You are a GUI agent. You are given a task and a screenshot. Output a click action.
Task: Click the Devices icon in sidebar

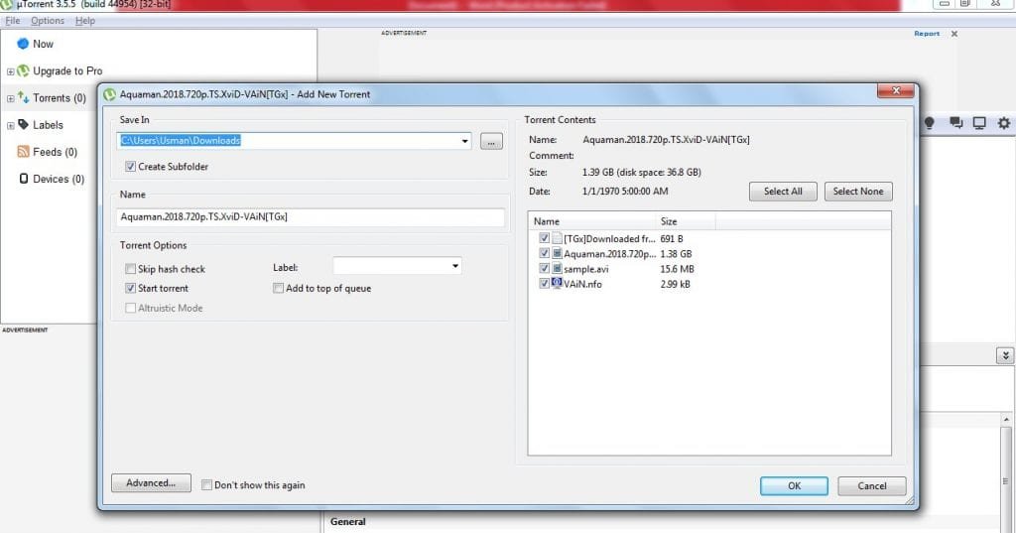(24, 179)
